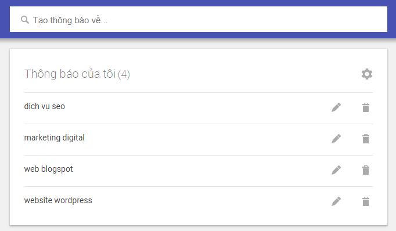396x231 pixels.
Task: Delete the 'dịch vụ seo' alert
Action: point(366,107)
